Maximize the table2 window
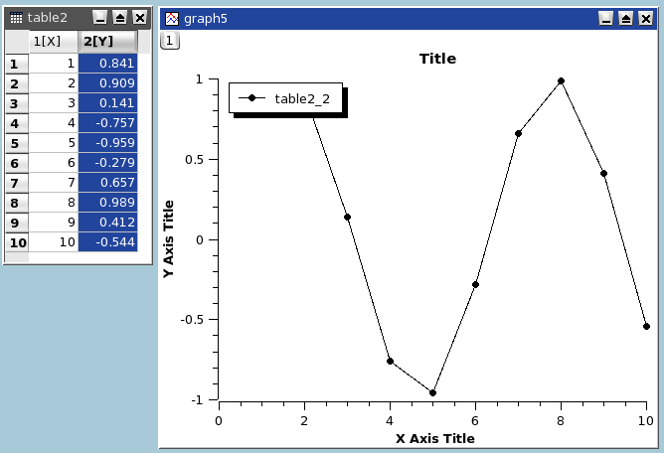 [x=119, y=18]
